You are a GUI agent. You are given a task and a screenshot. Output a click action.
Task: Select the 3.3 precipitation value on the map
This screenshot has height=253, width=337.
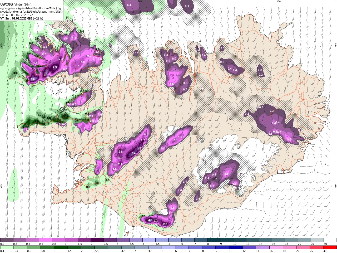pyautogui.click(x=139, y=148)
